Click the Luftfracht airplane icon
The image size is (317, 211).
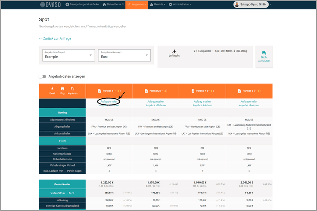pos(175,51)
